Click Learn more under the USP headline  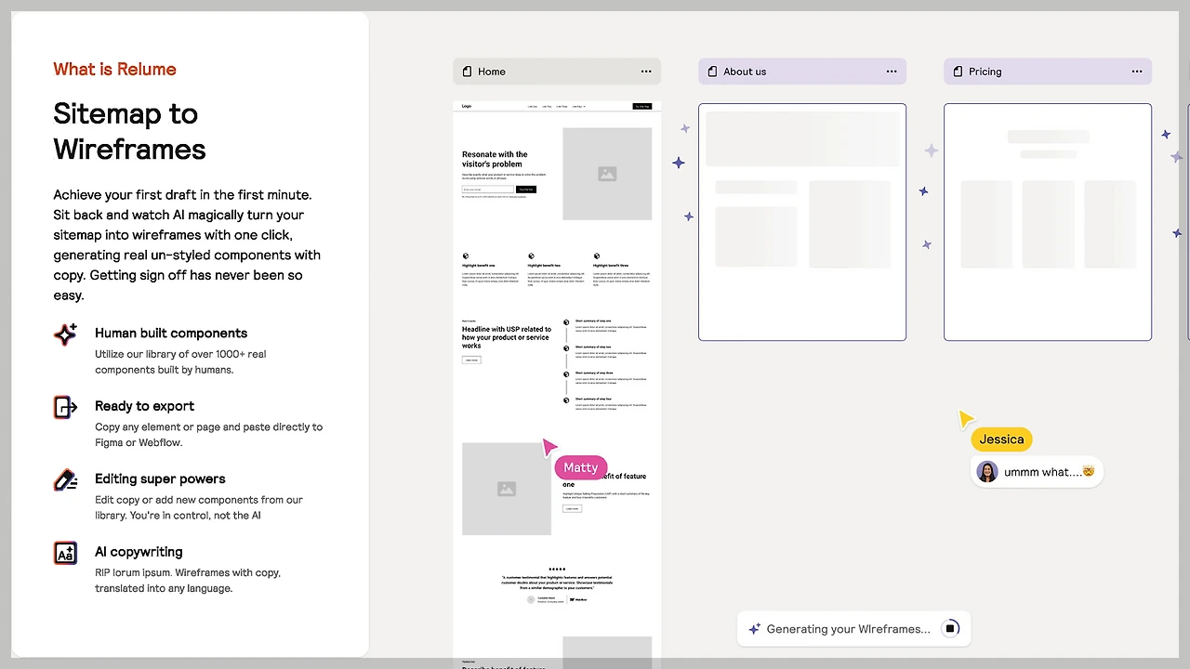coord(471,360)
